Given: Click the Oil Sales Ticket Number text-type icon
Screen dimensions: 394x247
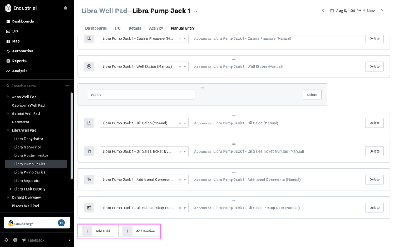Looking at the screenshot, I should pyautogui.click(x=89, y=151).
